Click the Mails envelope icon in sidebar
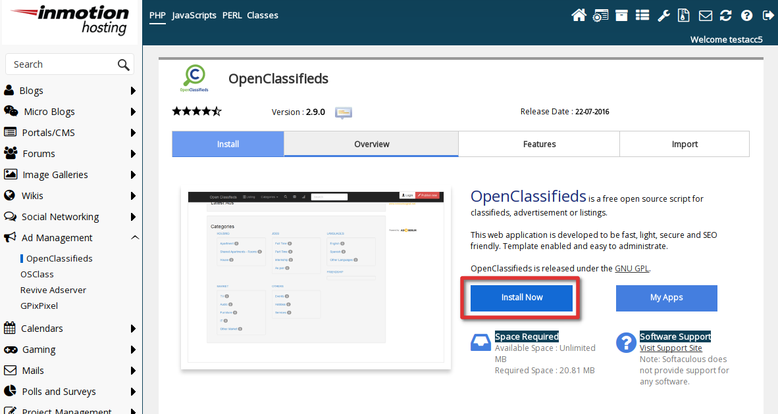 (x=10, y=371)
